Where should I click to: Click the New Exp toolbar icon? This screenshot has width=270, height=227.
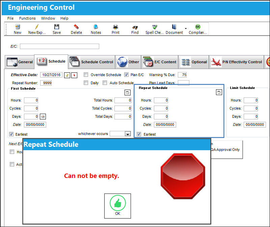click(37, 29)
